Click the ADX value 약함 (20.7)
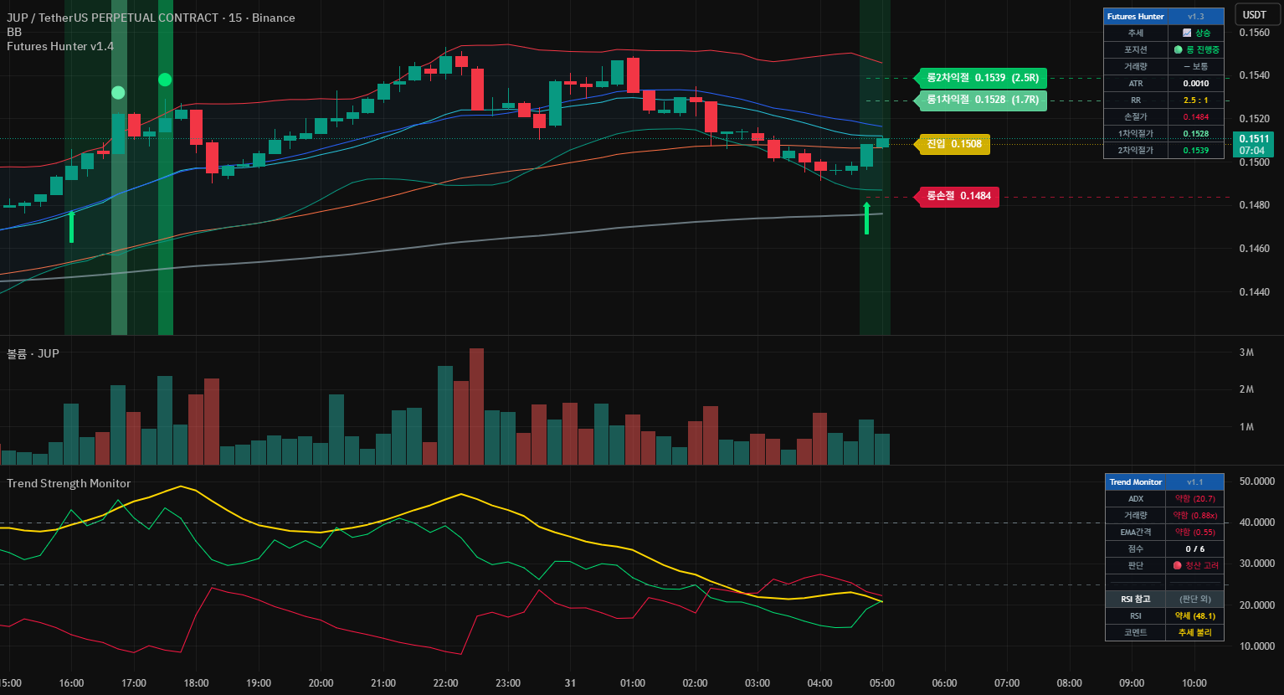The width and height of the screenshot is (1284, 695). pos(1194,498)
